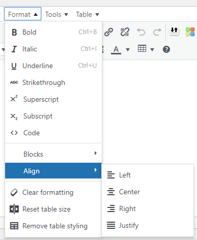Expand the table insert dropdown arrow
197x240 pixels.
pos(152,50)
